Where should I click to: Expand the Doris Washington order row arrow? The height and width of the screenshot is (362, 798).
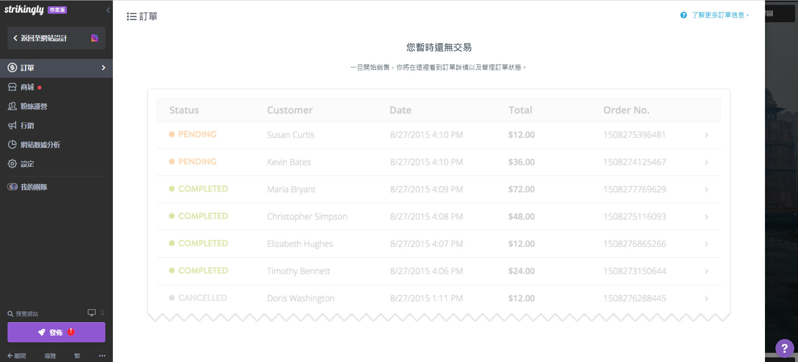pyautogui.click(x=706, y=298)
